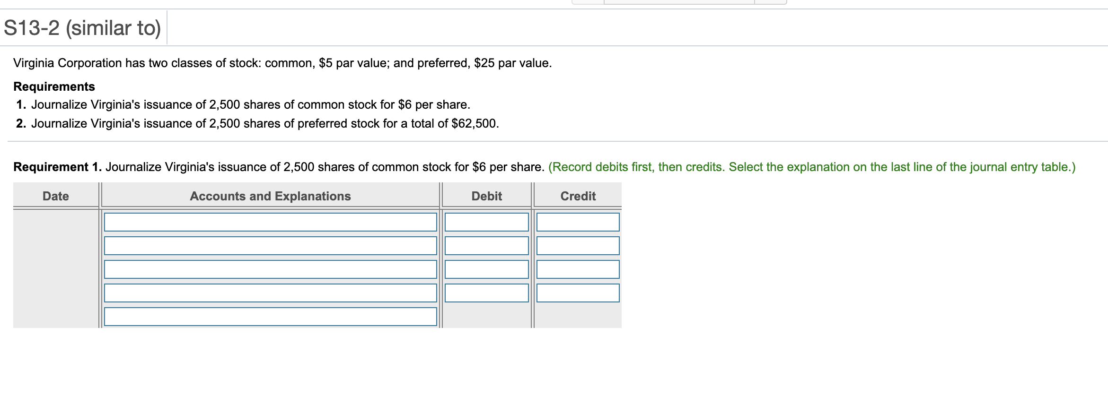1108x396 pixels.
Task: Click the second Accounts and Explanations entry field
Action: [270, 245]
